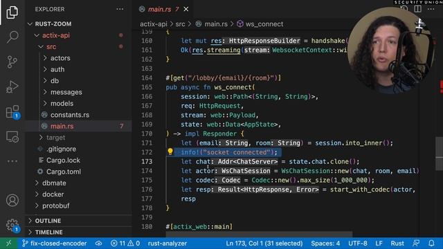Open the remote window indicator in status bar
Screen dimensions: 443x249
click(x=9, y=243)
